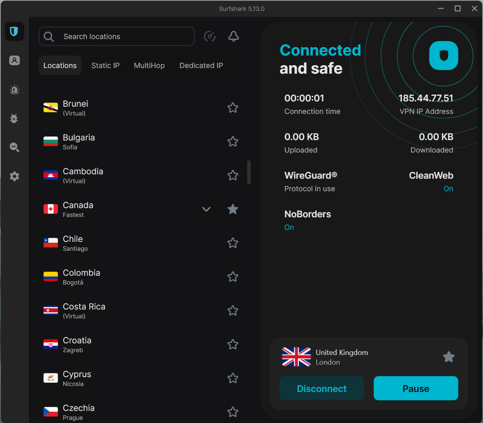The width and height of the screenshot is (483, 423).
Task: Favorite Bulgaria with its star
Action: click(x=233, y=142)
